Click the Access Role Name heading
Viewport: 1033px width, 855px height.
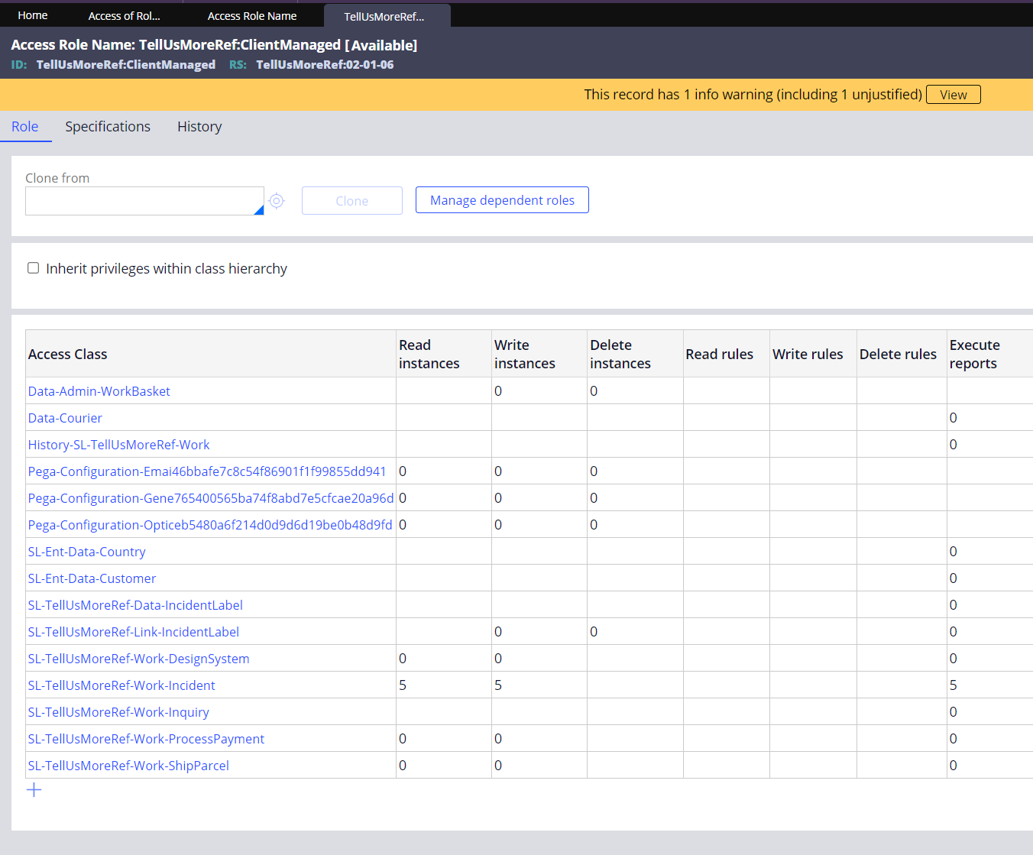214,45
